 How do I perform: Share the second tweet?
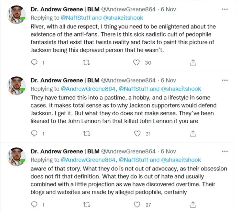[x=193, y=133]
